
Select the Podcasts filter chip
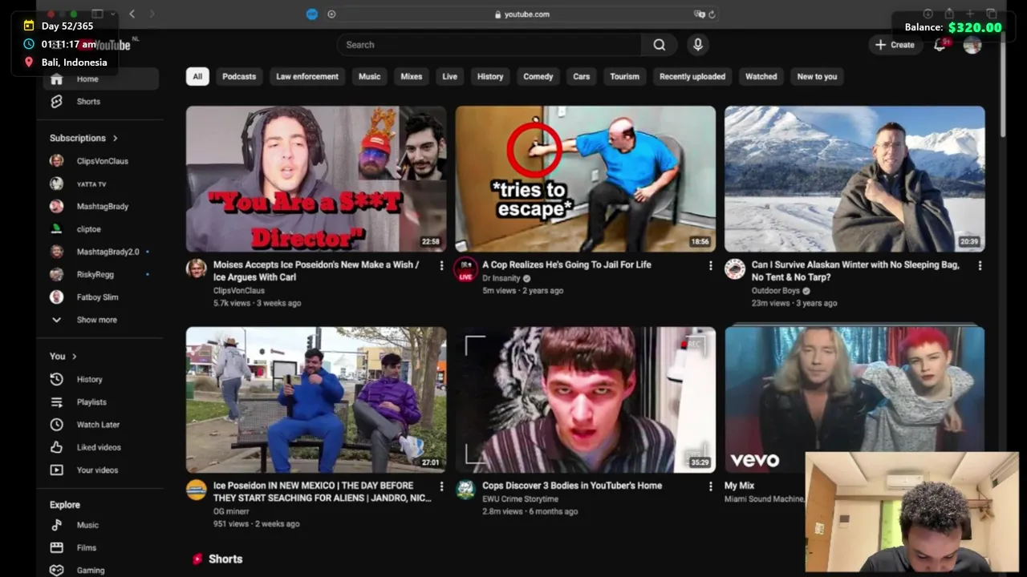(x=239, y=77)
